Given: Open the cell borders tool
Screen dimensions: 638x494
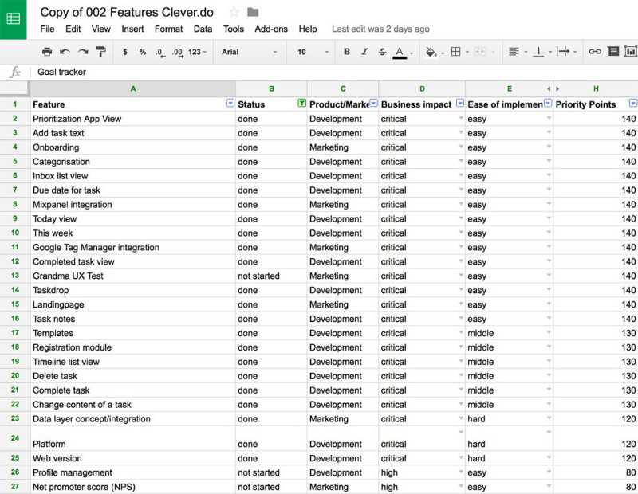Looking at the screenshot, I should click(455, 52).
